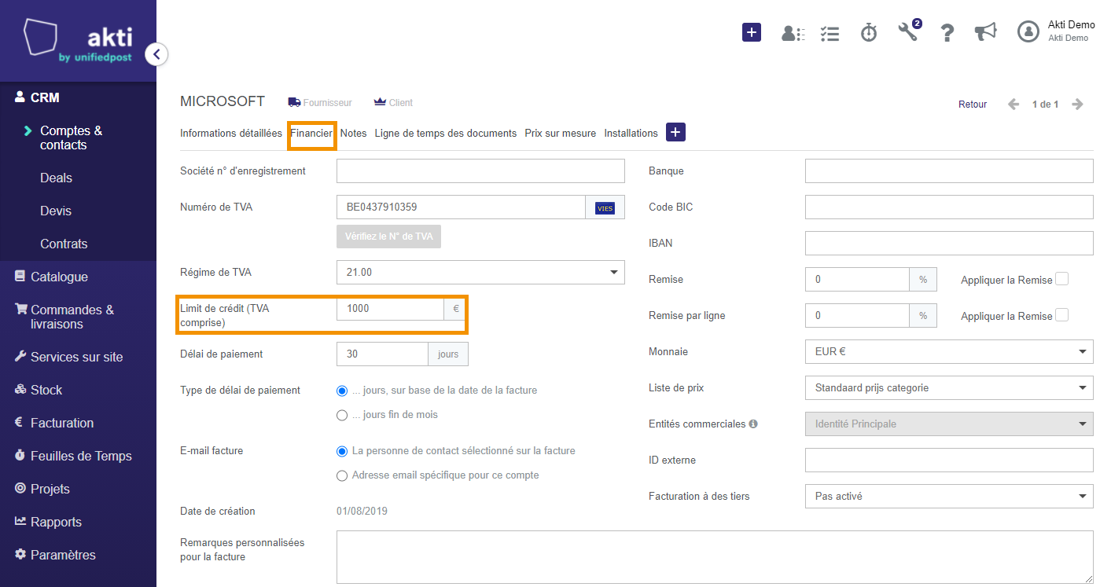Select jours sur base de date facture
Image resolution: width=1100 pixels, height=587 pixels.
[342, 391]
